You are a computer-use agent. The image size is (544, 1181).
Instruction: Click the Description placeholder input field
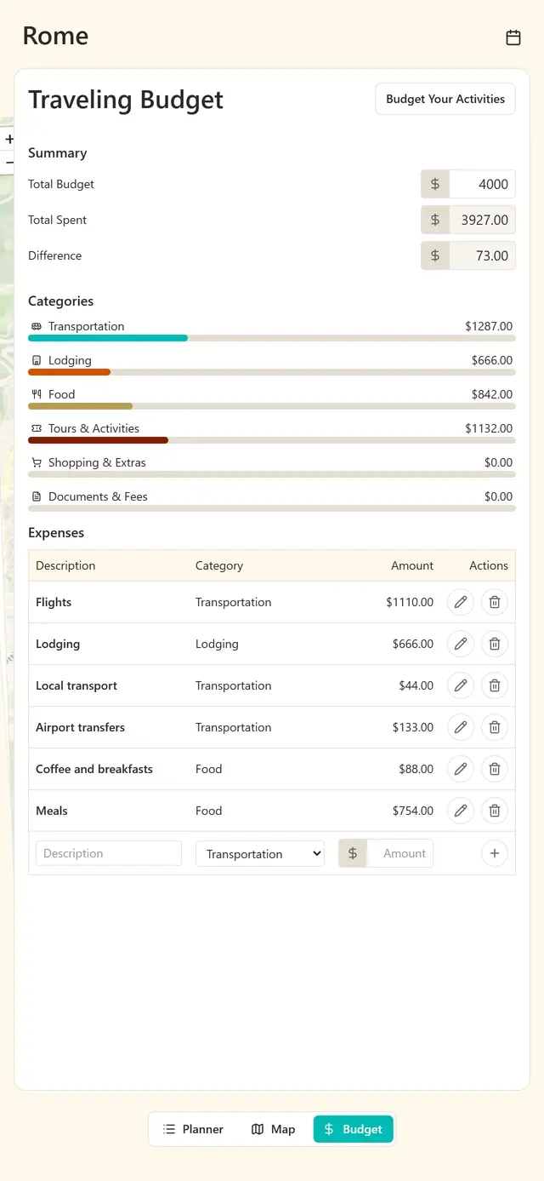(108, 853)
